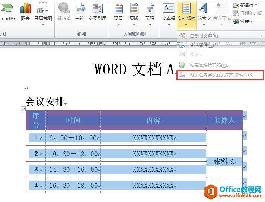This screenshot has height=202, width=265.
Task: Click the WORD 文档 title text
Action: tap(134, 69)
